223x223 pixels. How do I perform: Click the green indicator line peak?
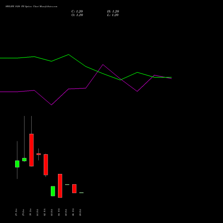[69, 54]
